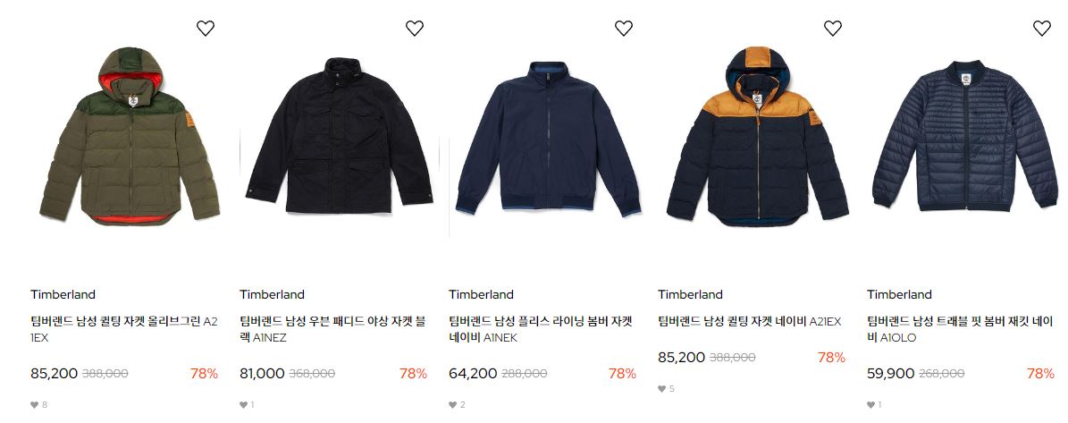Click heart icon above black field jacket
Image resolution: width=1068 pixels, height=423 pixels.
click(414, 28)
